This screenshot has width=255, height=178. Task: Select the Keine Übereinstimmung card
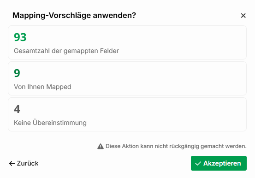[x=127, y=114]
